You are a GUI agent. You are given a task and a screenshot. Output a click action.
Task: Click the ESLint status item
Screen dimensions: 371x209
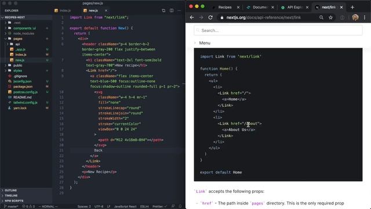144,207
